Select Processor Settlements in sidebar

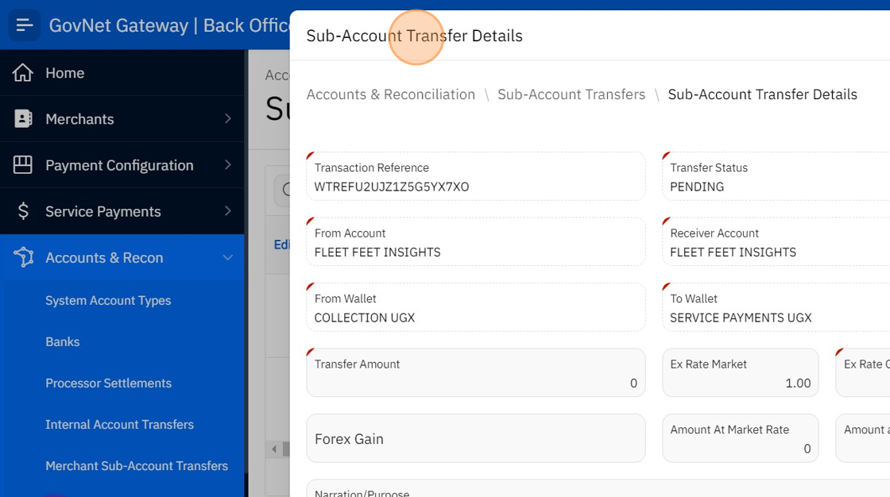click(x=108, y=383)
